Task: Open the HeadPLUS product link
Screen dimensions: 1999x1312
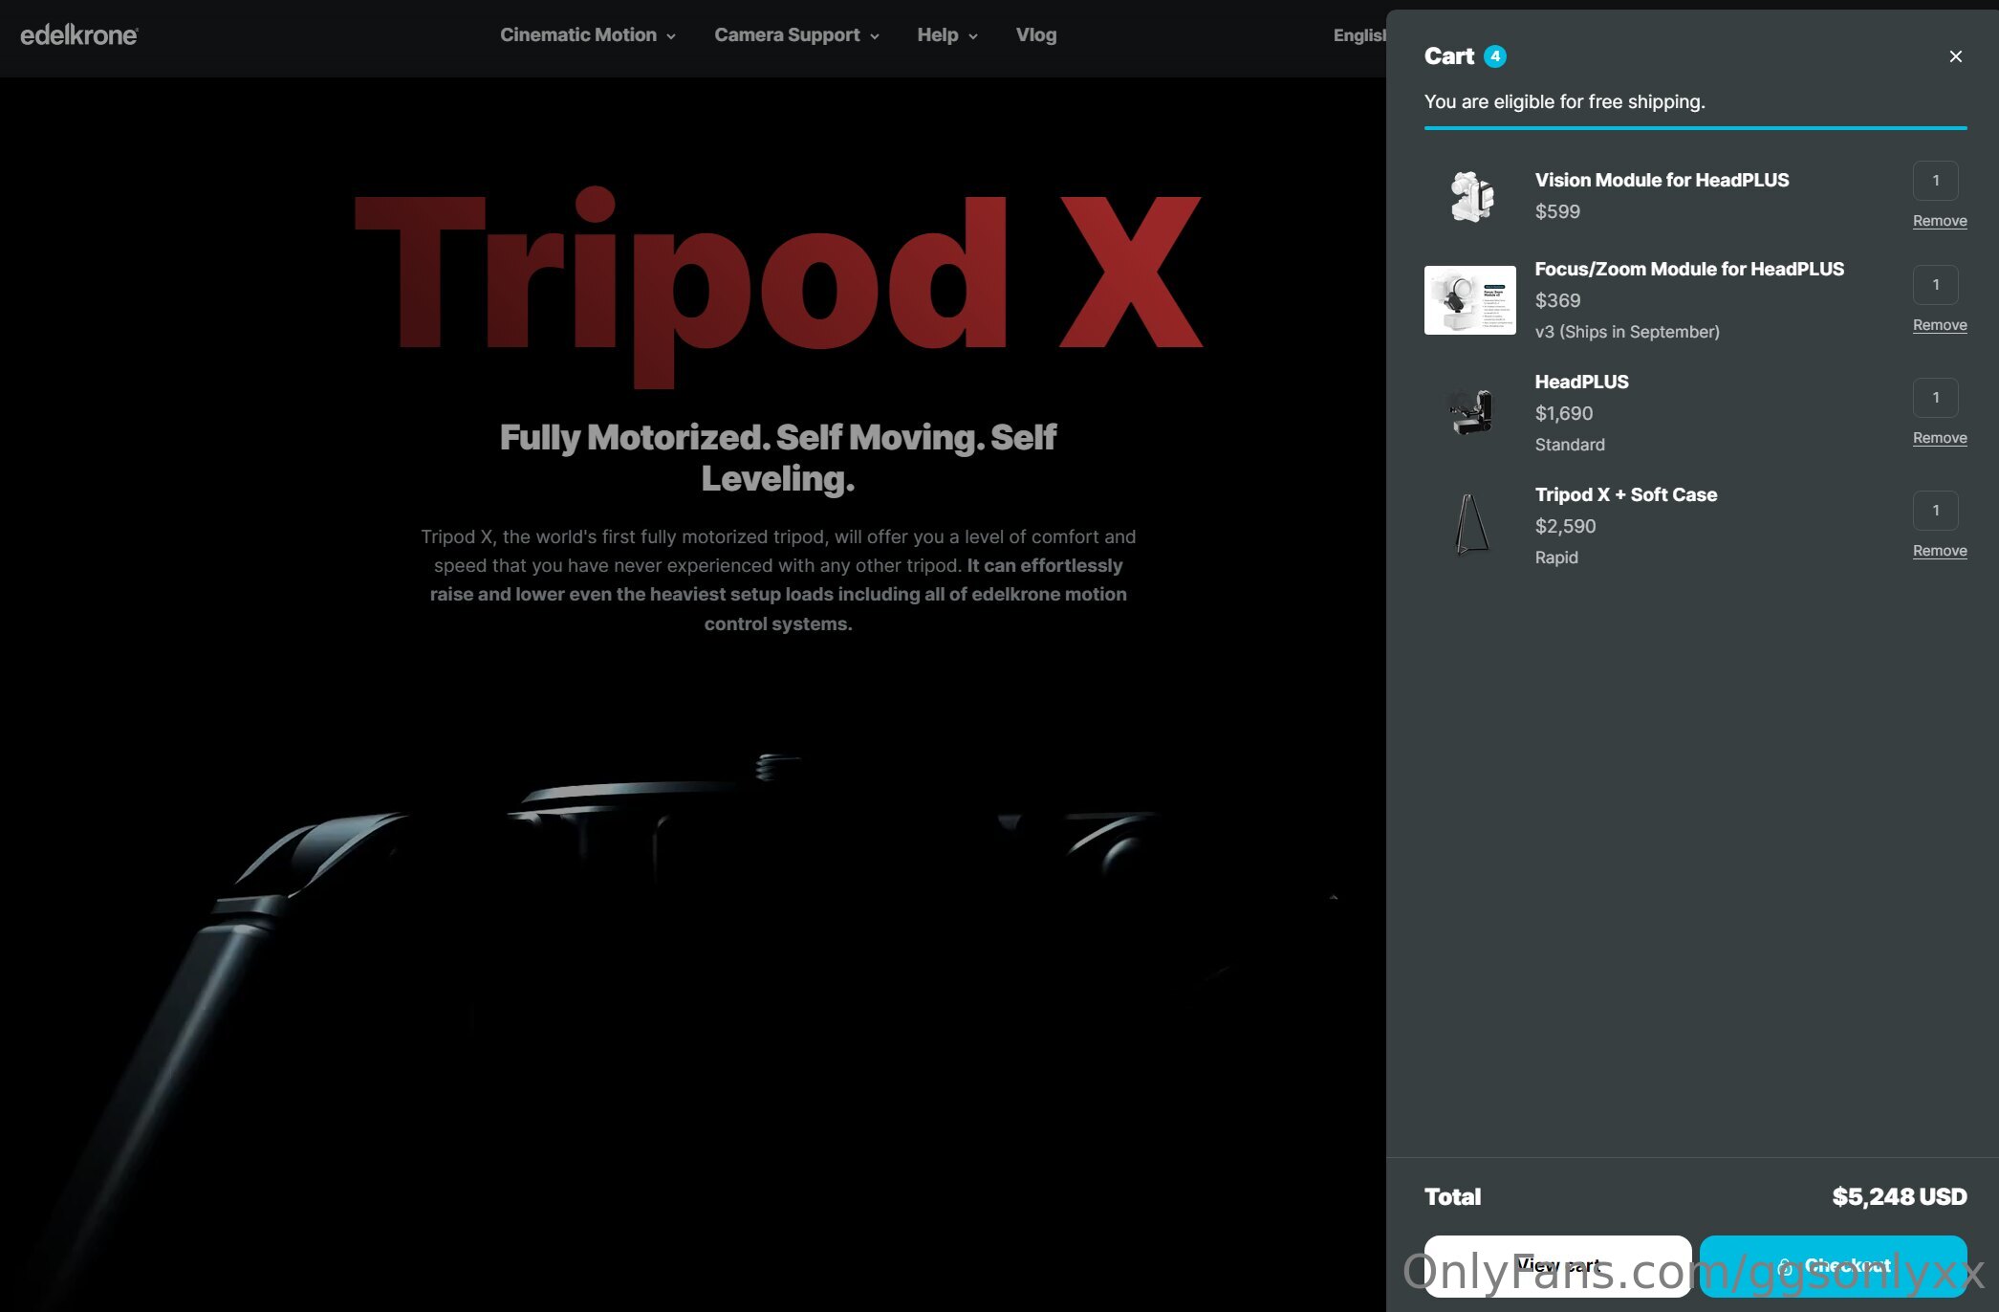Action: coord(1582,382)
